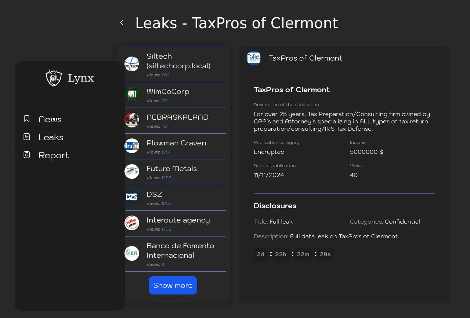Click the Plowman Craven logo icon
Image resolution: width=470 pixels, height=318 pixels.
(x=132, y=146)
